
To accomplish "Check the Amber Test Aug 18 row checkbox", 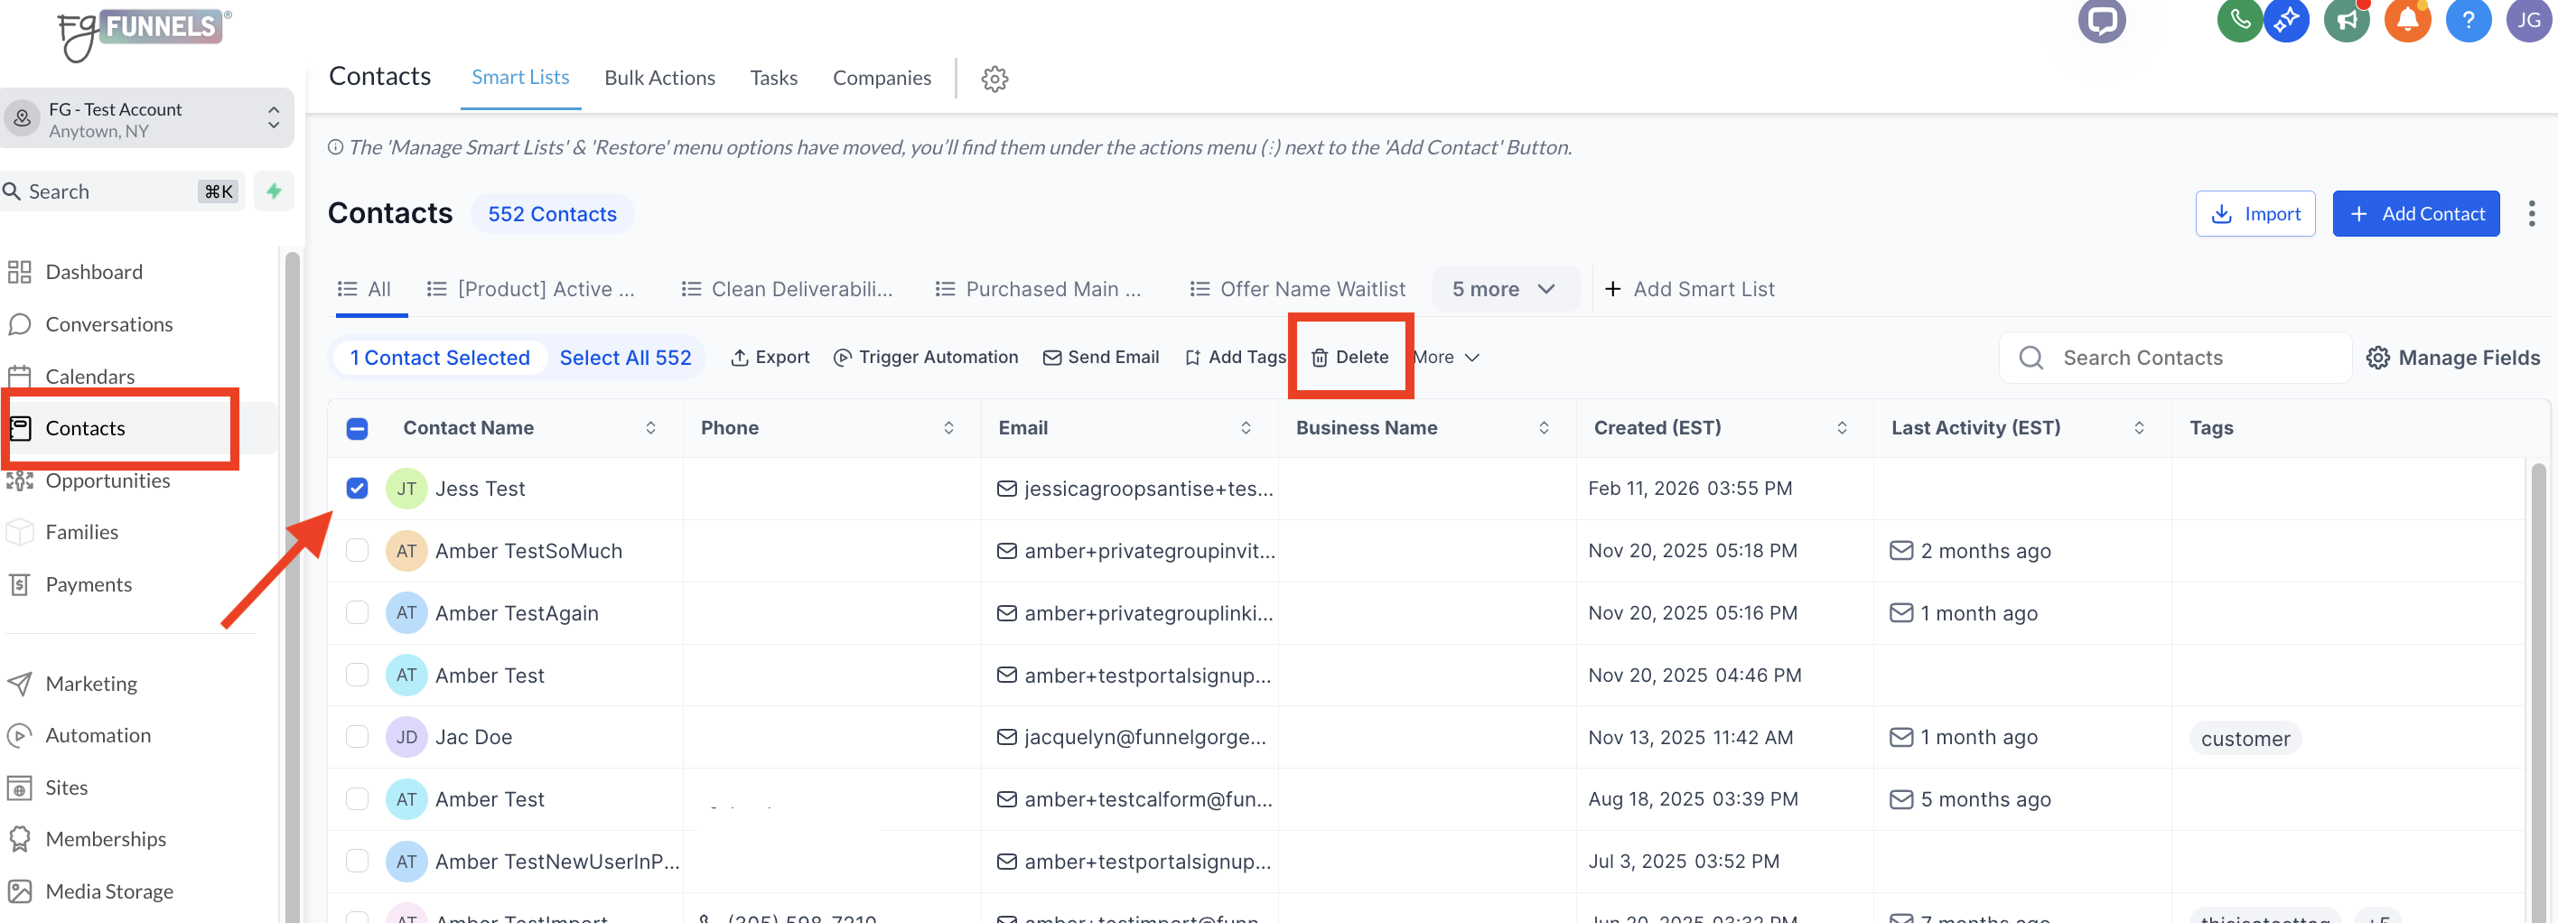I will pyautogui.click(x=358, y=799).
